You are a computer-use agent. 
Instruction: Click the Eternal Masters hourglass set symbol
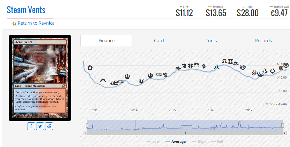[230, 61]
